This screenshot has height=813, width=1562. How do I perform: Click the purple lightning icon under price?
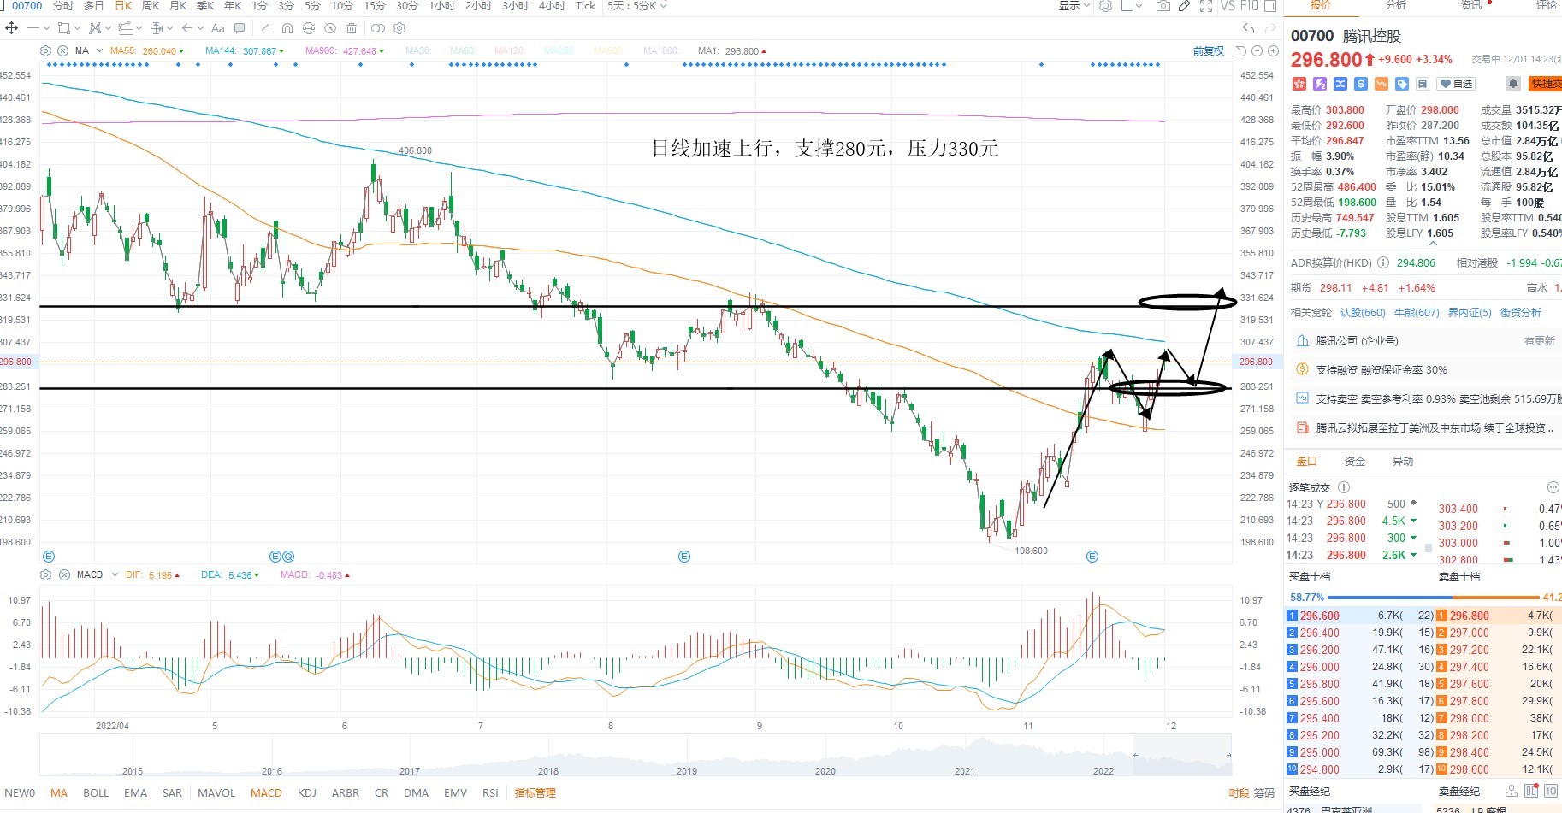click(1320, 84)
